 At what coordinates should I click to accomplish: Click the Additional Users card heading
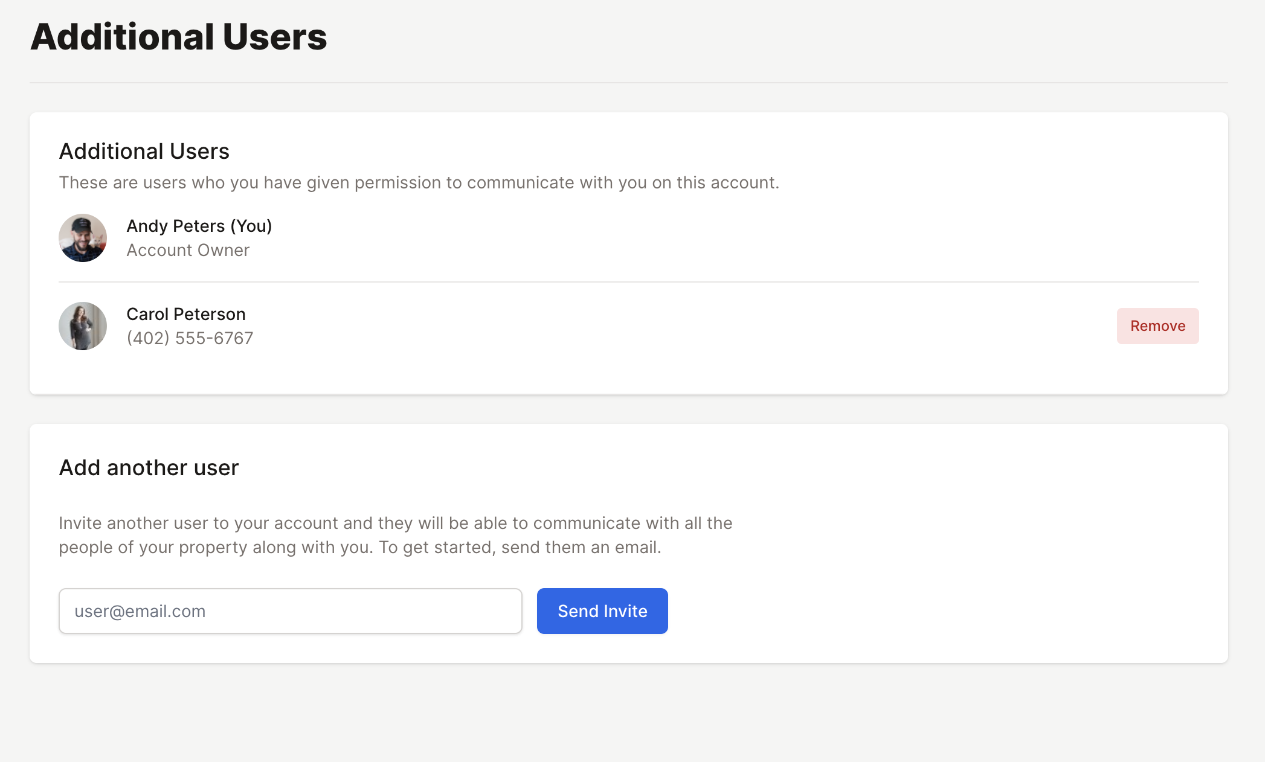pyautogui.click(x=144, y=151)
